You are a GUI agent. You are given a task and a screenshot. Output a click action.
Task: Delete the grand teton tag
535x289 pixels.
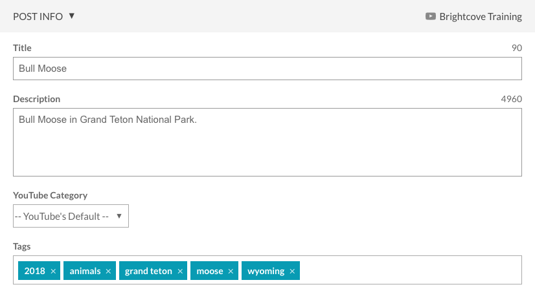(181, 272)
